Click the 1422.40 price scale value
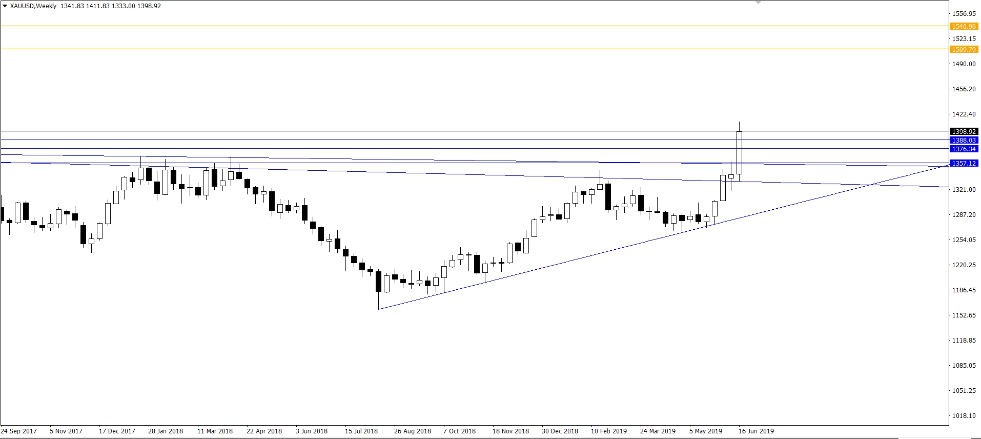981x439 pixels. click(964, 114)
